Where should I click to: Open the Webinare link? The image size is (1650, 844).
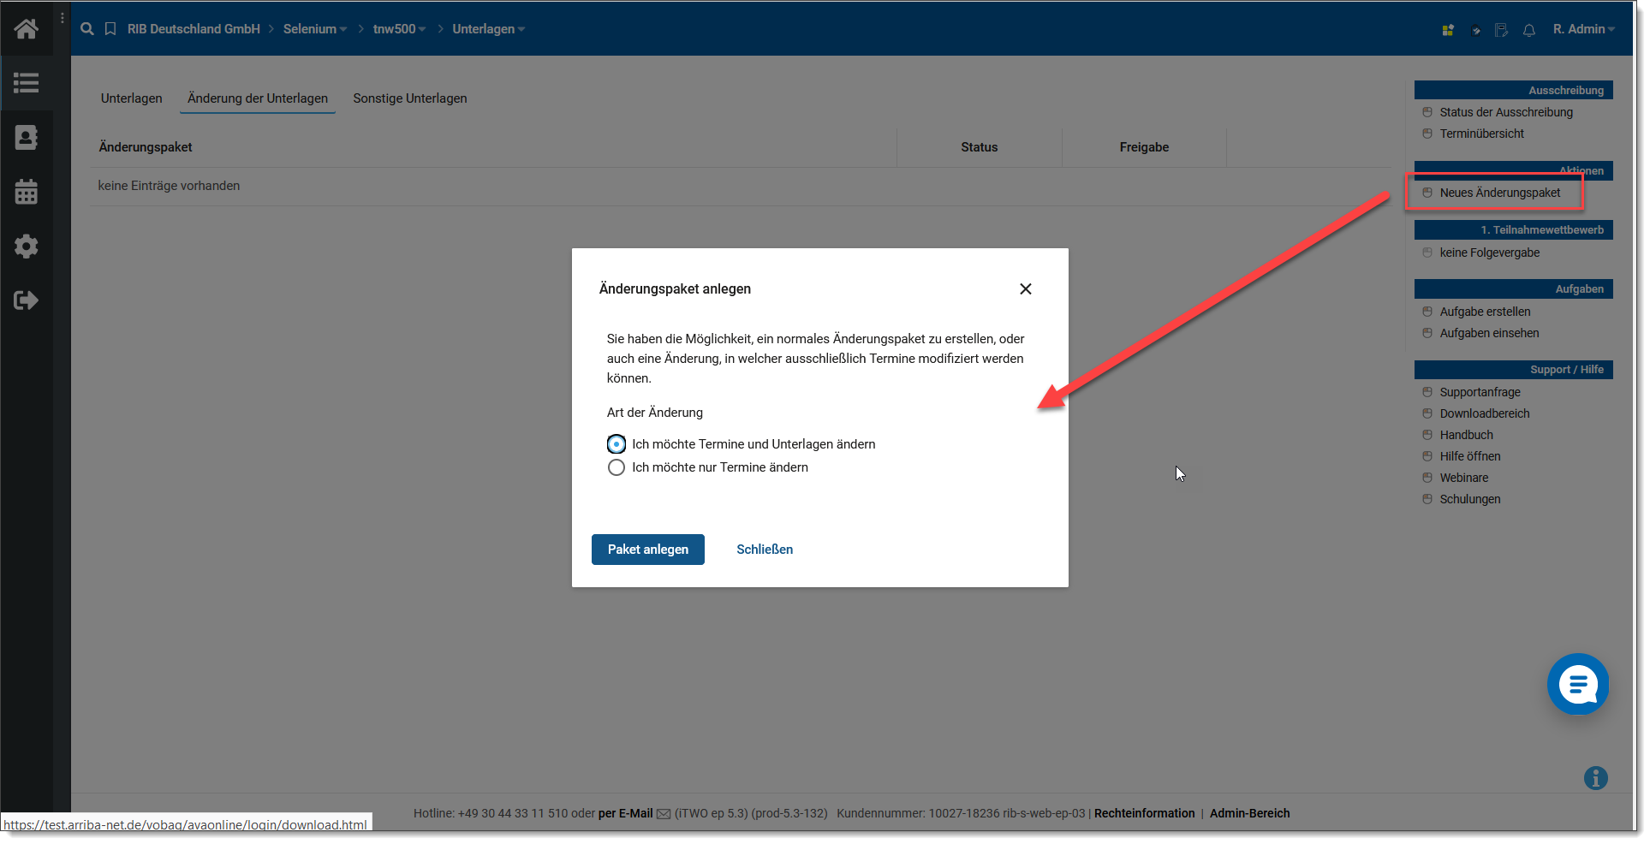coord(1464,478)
